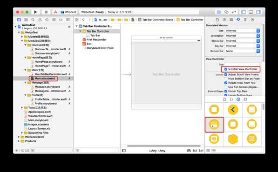Toggle the navigator pane visibility button

point(244,12)
